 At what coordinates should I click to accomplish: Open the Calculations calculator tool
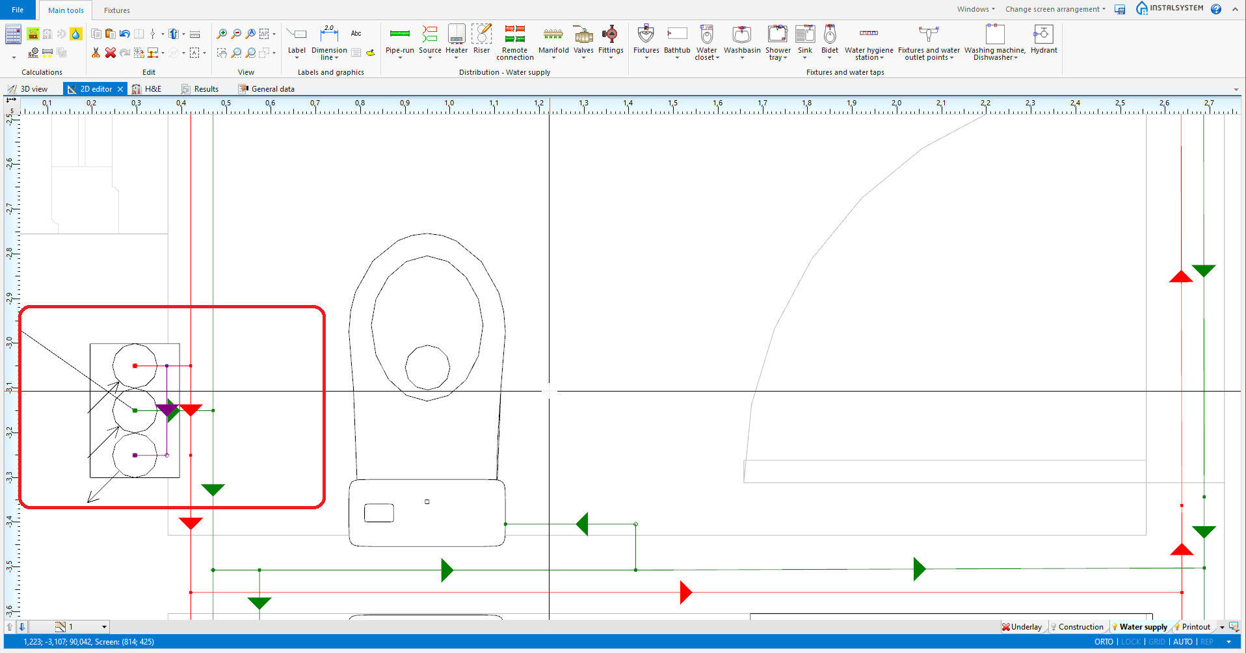13,34
